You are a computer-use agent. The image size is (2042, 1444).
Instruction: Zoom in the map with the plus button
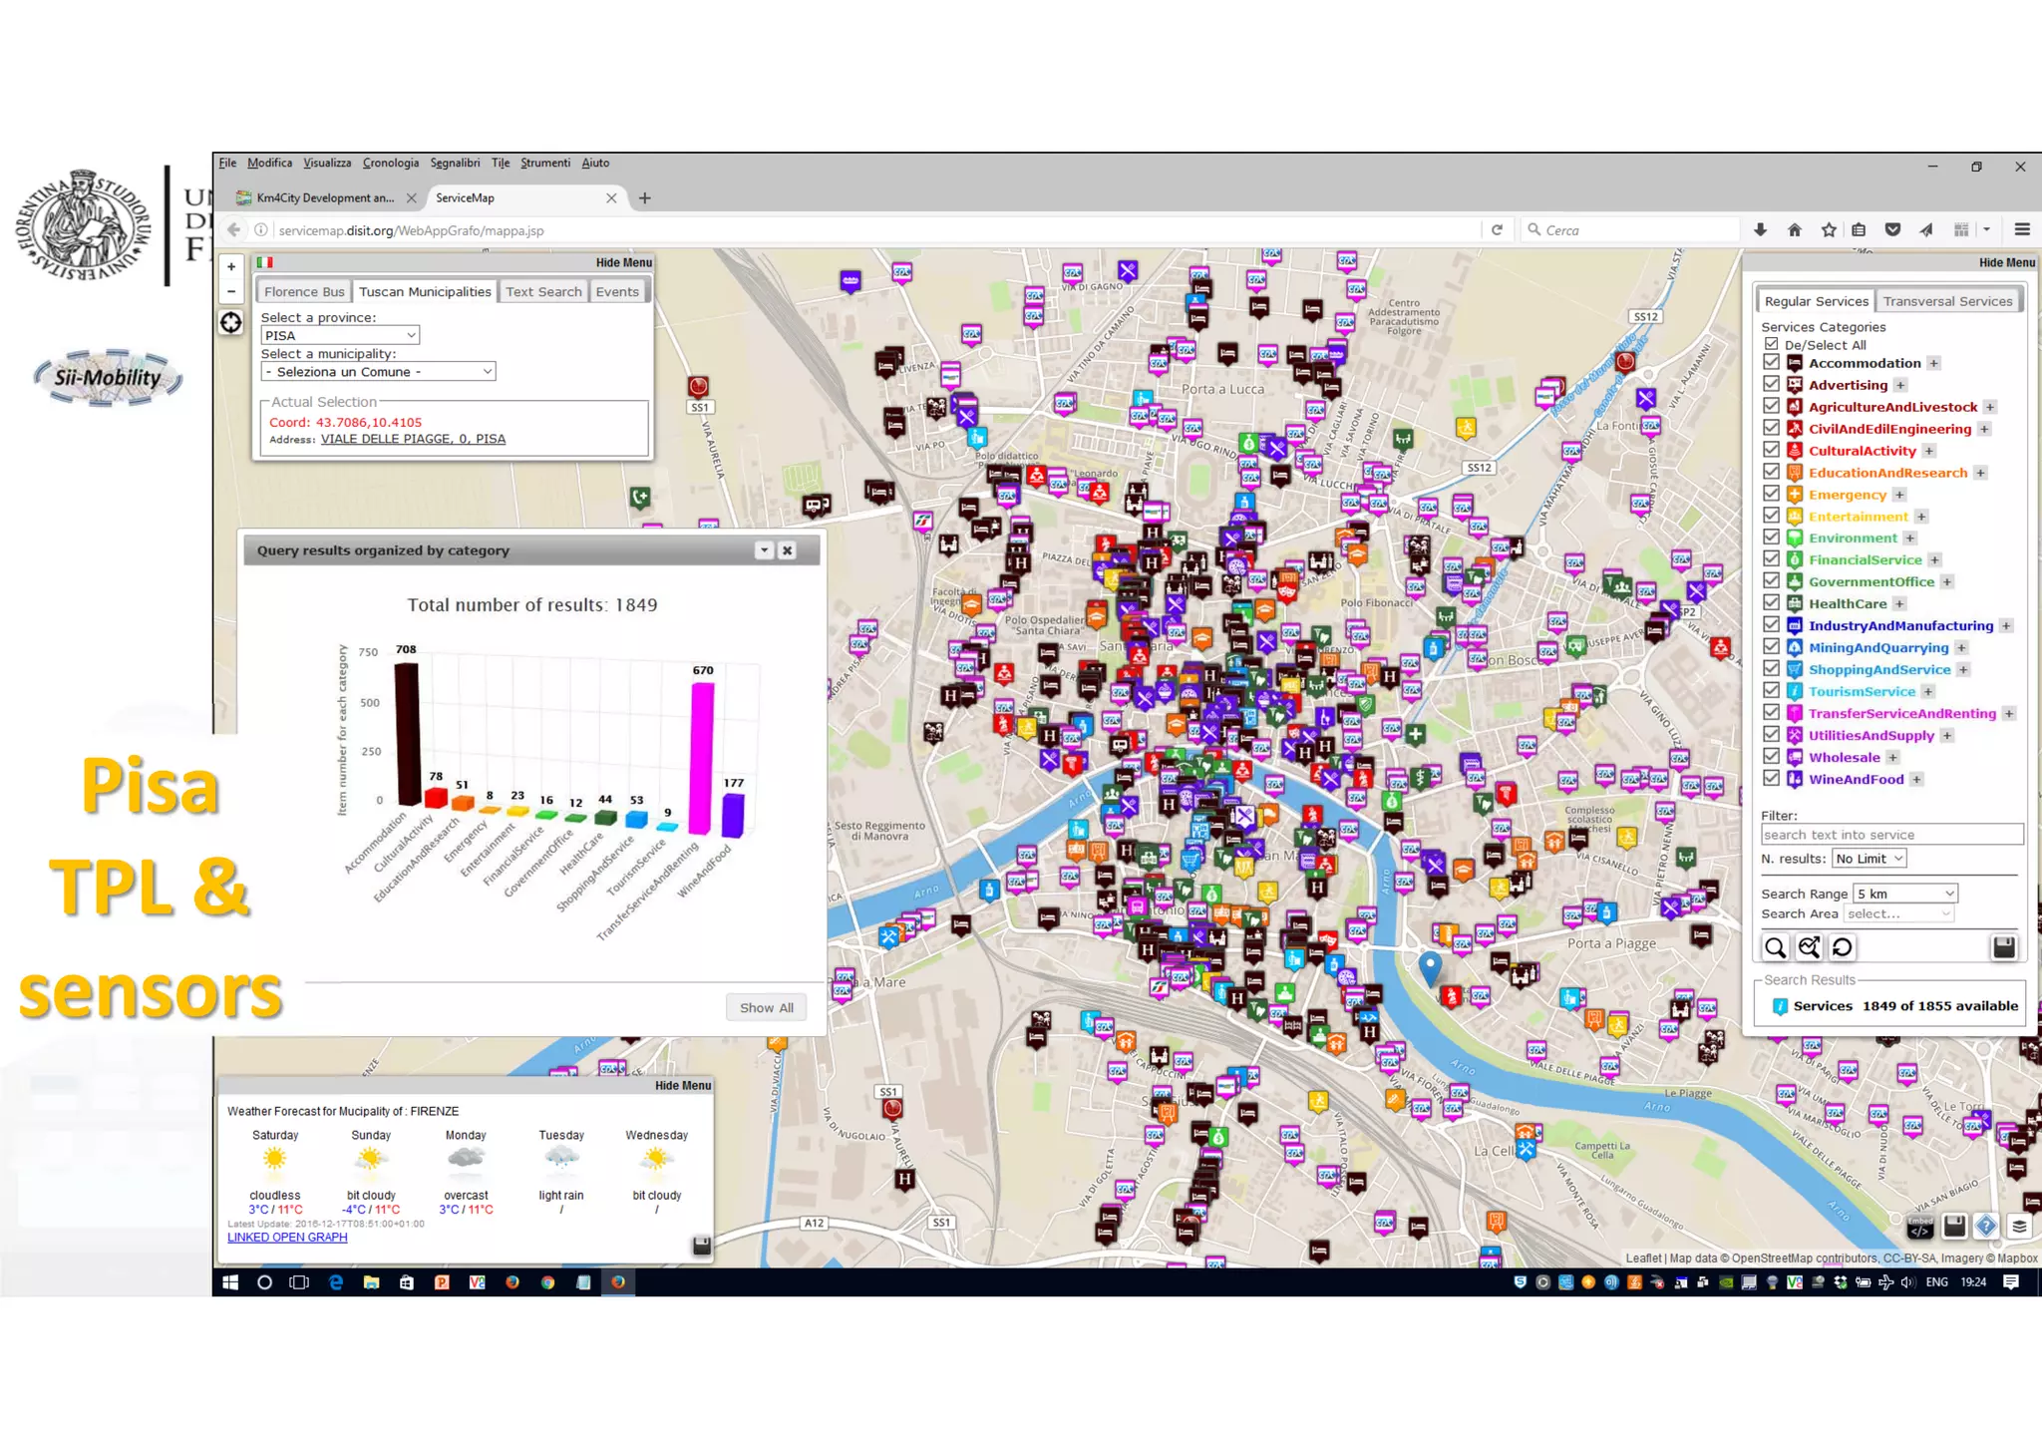point(231,267)
